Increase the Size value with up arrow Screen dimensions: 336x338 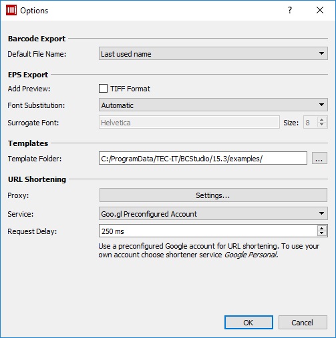point(321,119)
